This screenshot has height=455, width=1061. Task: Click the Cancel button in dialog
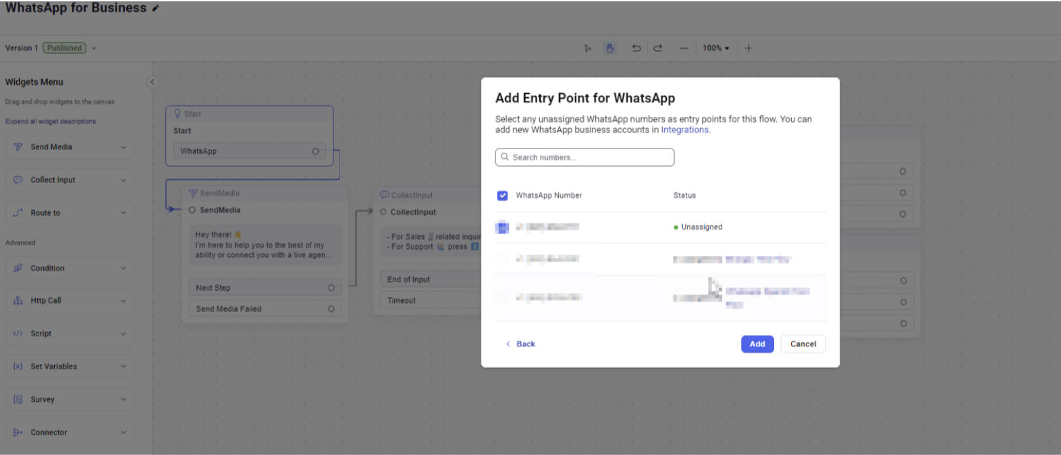tap(802, 344)
